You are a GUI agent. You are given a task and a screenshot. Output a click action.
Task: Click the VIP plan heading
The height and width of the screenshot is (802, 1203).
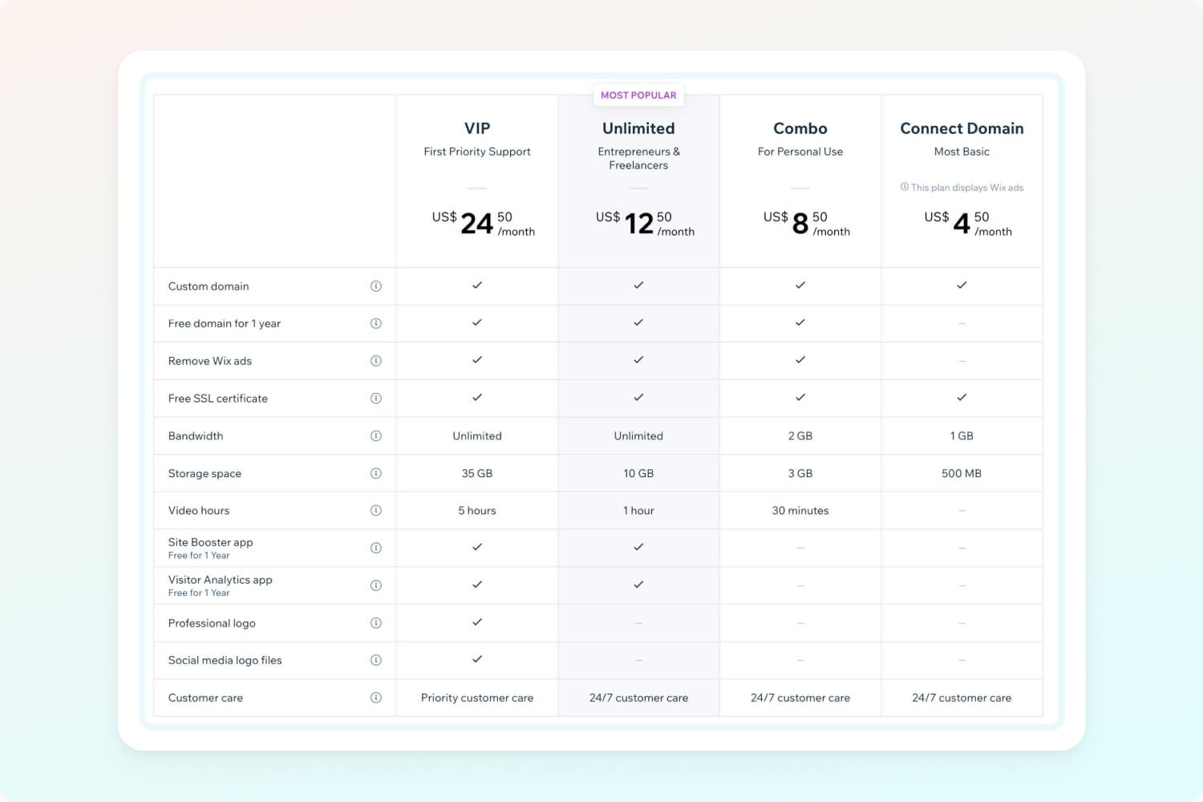[x=477, y=128]
